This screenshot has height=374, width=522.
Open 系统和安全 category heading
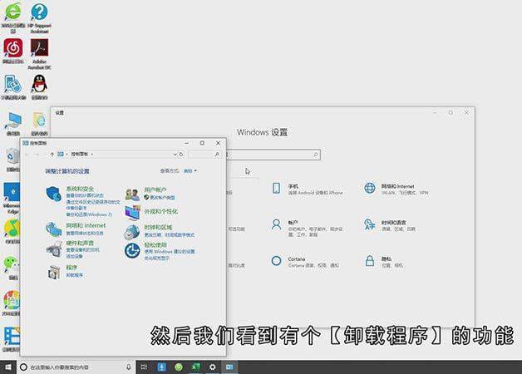point(80,189)
